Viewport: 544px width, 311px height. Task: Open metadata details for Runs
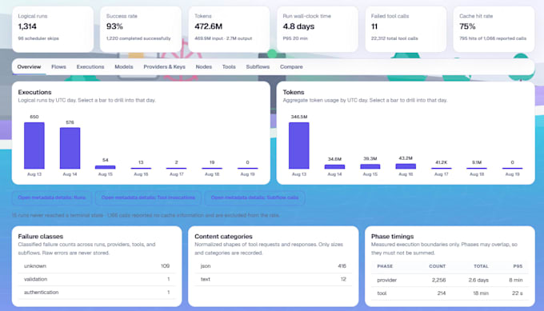click(x=52, y=197)
